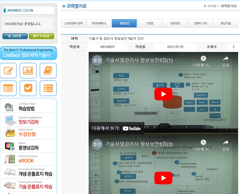Go to HOME breadcrumb link
This screenshot has width=240, height=194.
212,6
